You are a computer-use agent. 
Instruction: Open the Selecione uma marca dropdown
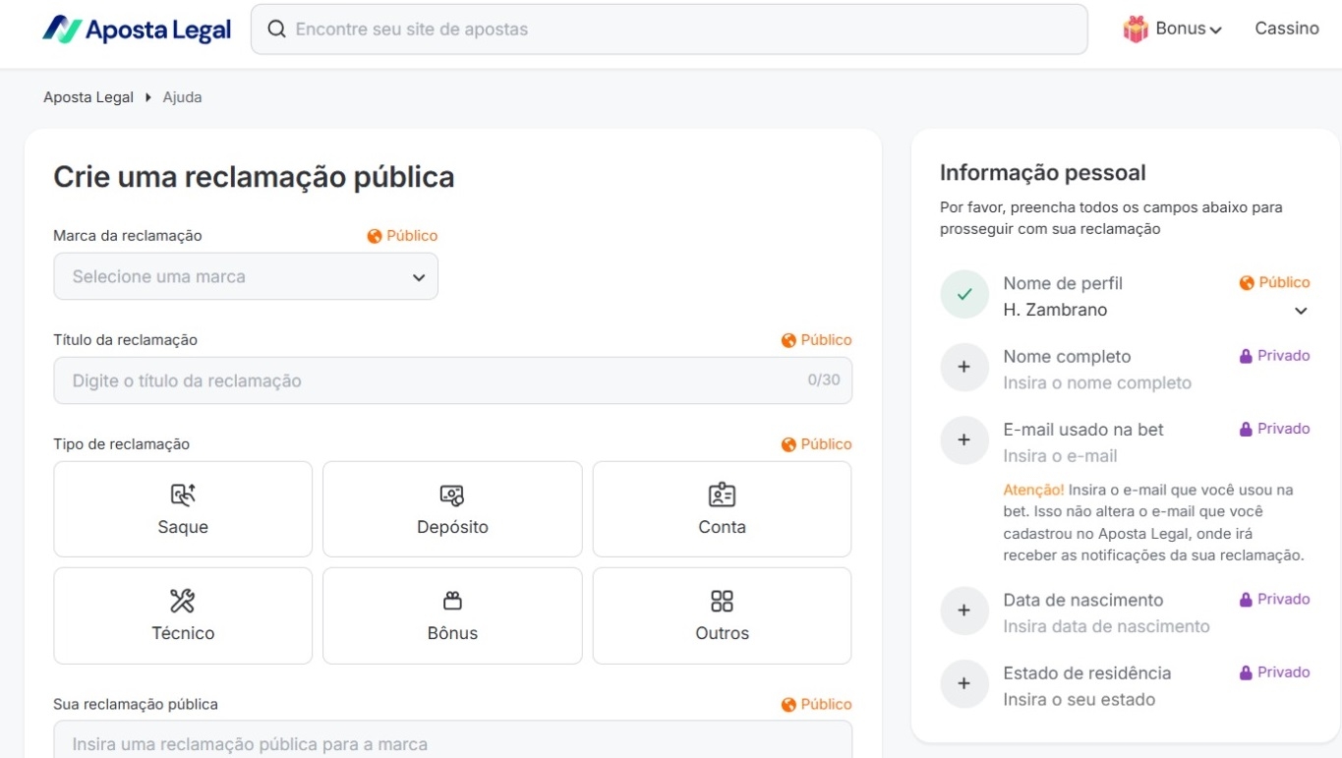click(246, 276)
